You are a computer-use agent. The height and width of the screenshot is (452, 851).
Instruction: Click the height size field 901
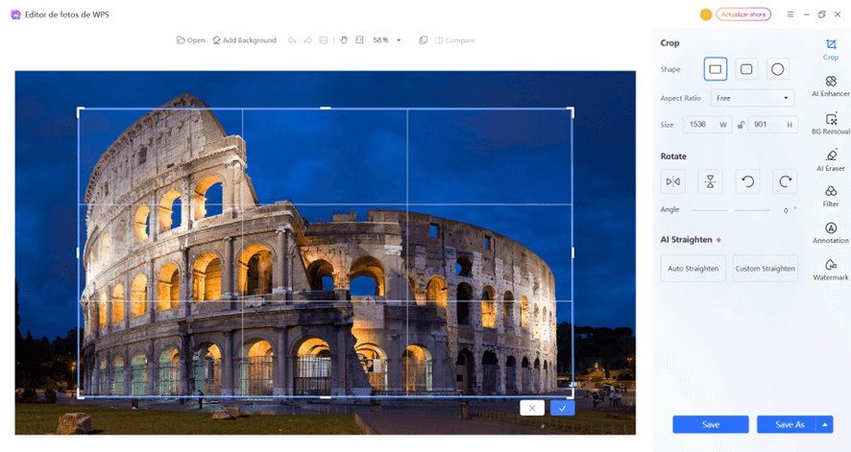tap(773, 125)
